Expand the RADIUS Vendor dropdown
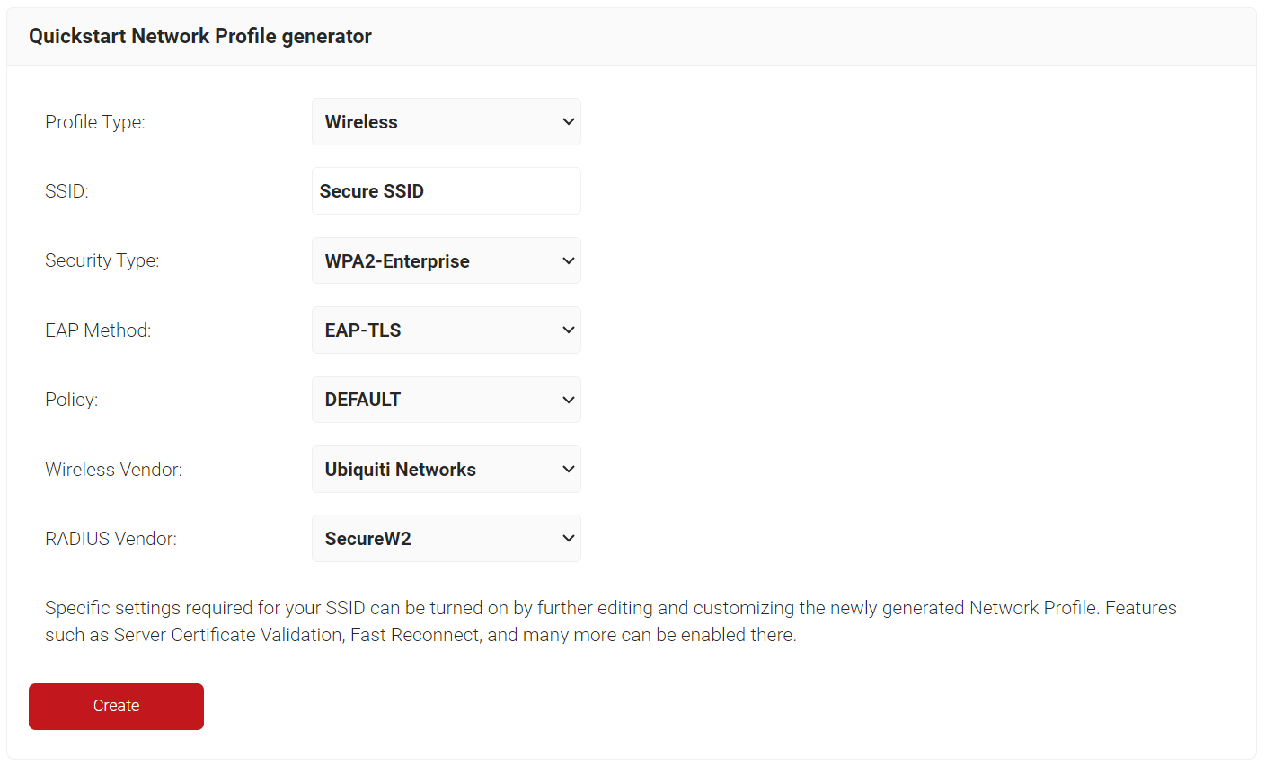Viewport: 1265px width, 766px height. point(446,539)
